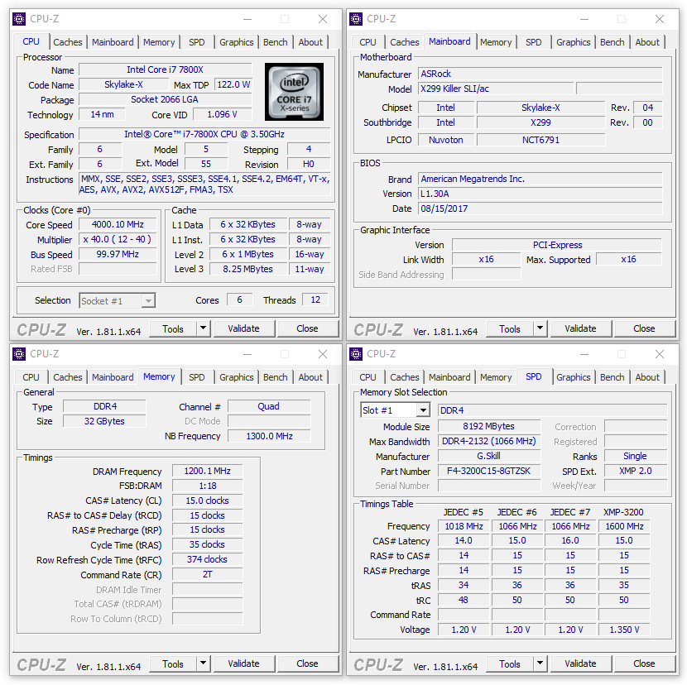Open Tools dropdown arrow in SPD window
Screen dimensions: 687x685
540,663
